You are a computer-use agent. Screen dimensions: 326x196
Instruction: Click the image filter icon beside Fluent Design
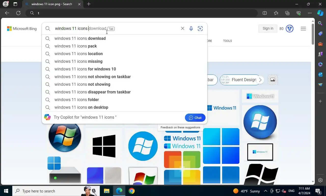273,80
